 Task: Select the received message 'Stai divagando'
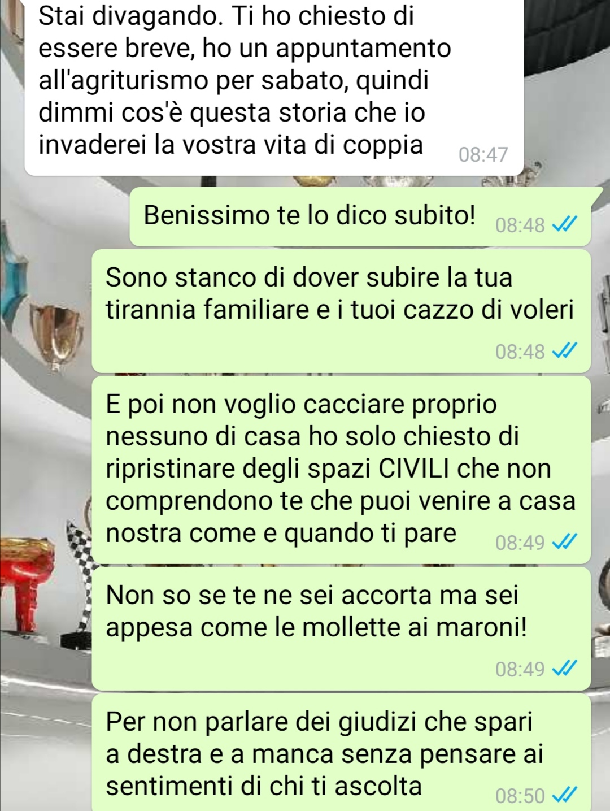273,85
